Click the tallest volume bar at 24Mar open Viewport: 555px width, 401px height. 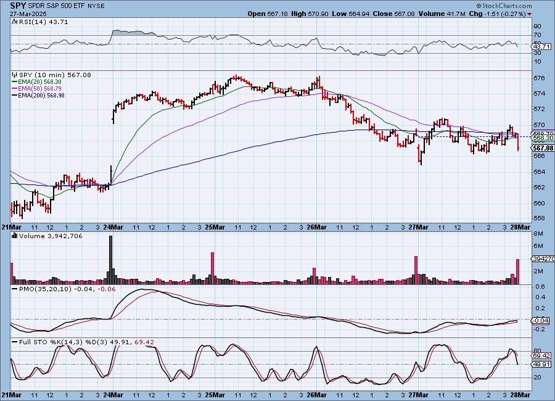click(x=110, y=260)
